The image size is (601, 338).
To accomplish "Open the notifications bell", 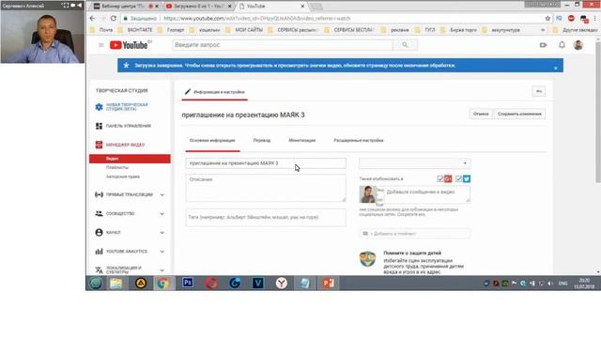I will (562, 45).
